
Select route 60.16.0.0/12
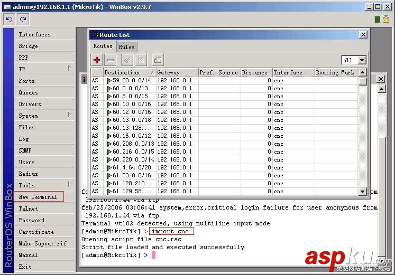tap(224, 136)
